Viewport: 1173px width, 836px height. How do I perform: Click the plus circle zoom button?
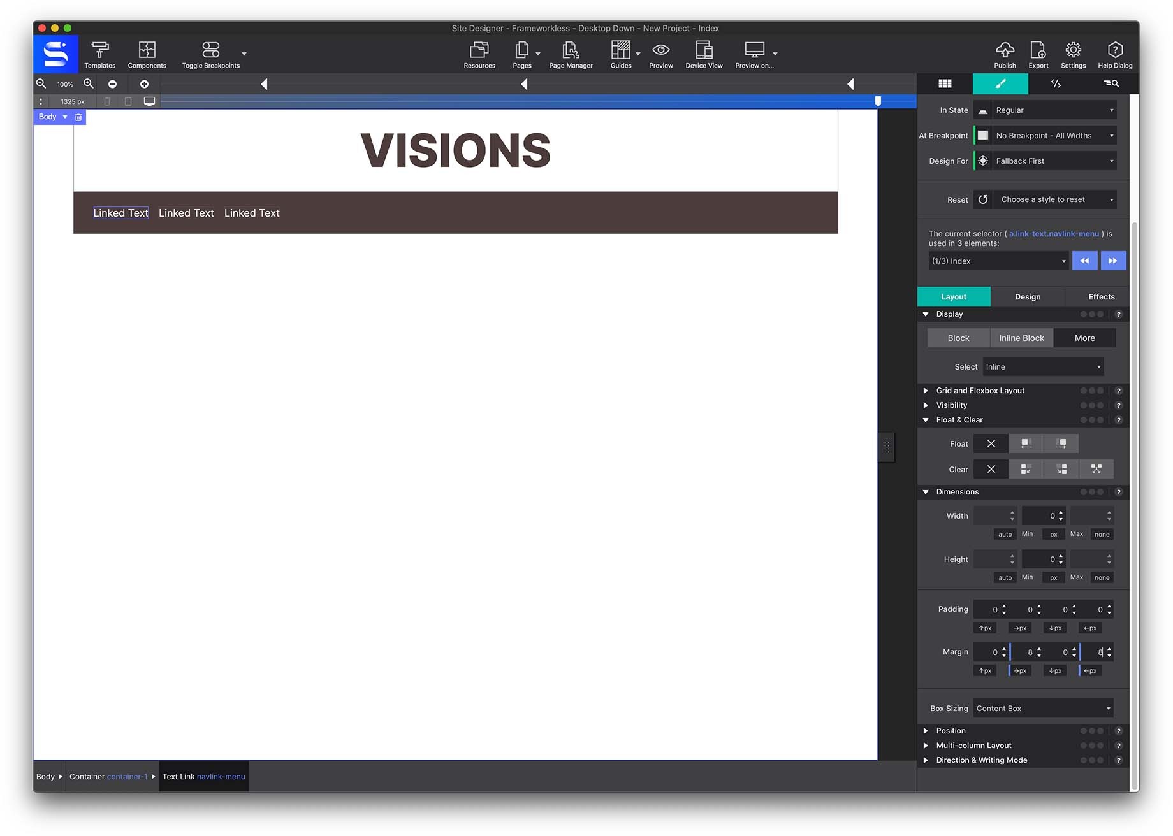click(x=144, y=84)
